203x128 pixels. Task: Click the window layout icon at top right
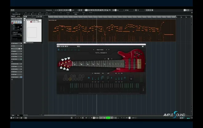tap(185, 10)
